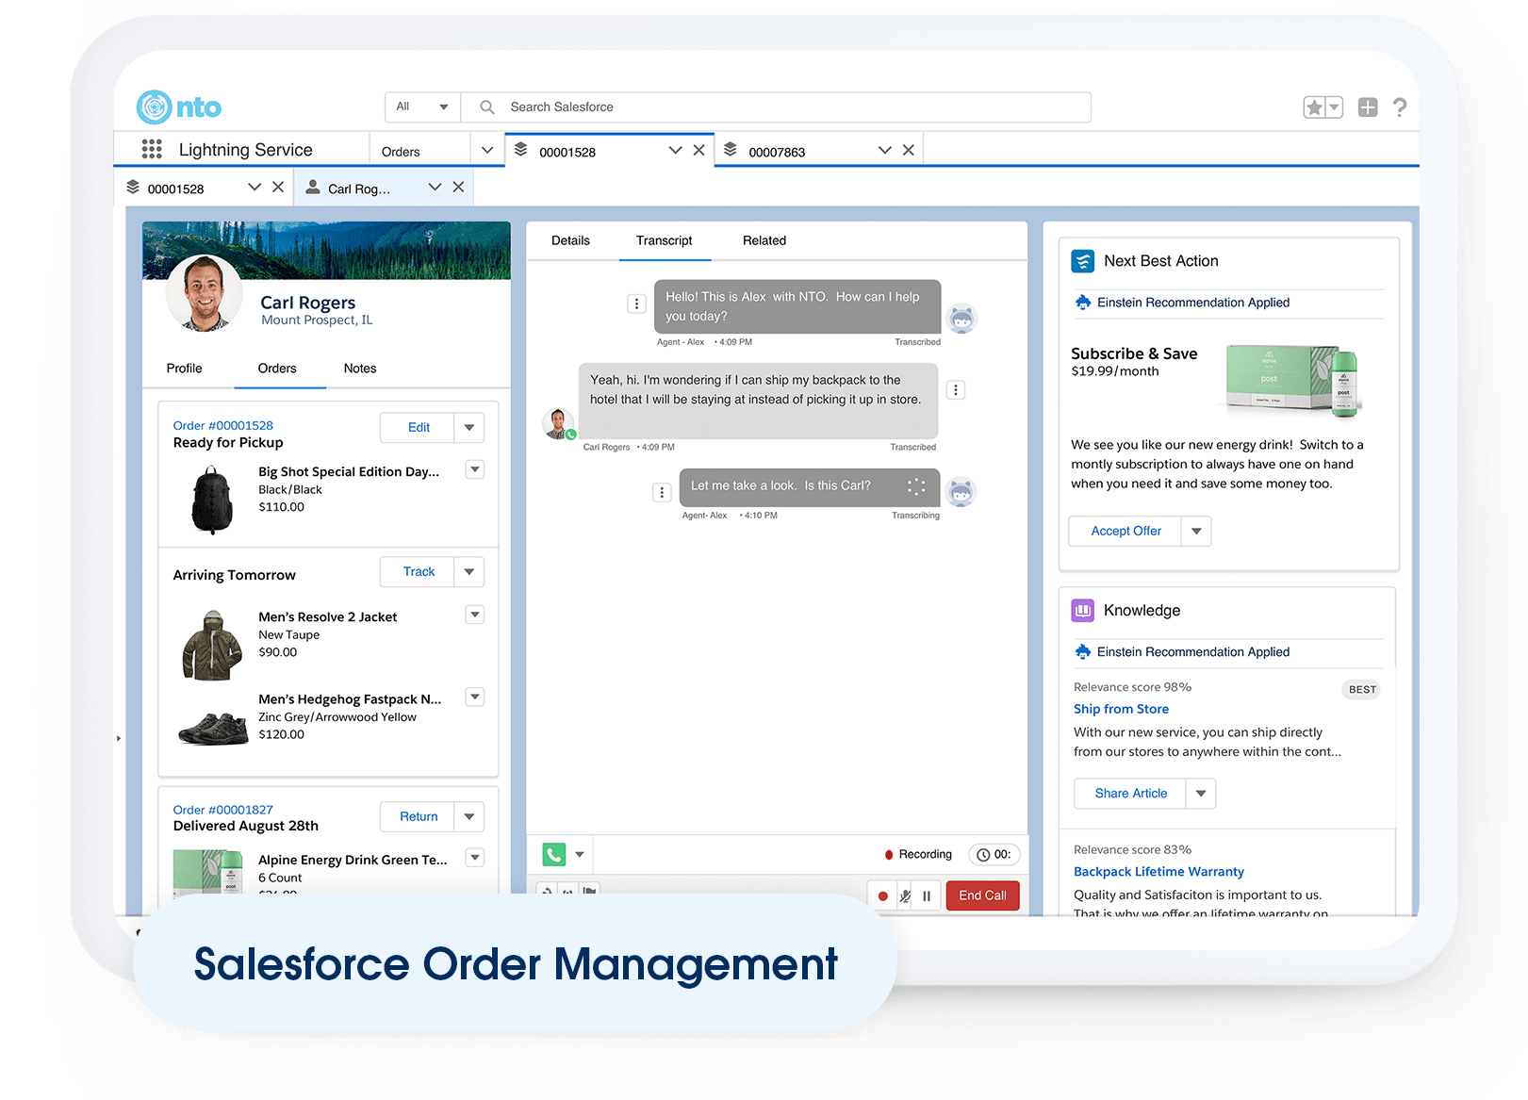Click the green phone call icon
This screenshot has height=1100, width=1528.
click(554, 854)
